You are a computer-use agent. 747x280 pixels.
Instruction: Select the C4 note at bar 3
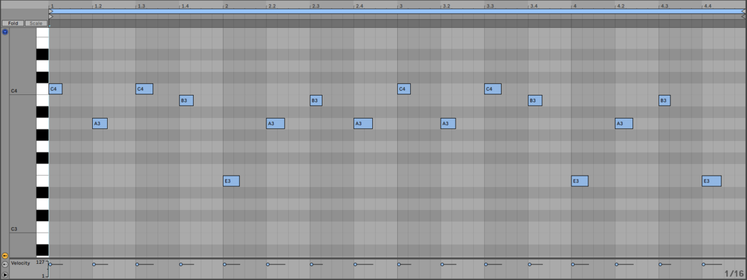pos(404,89)
